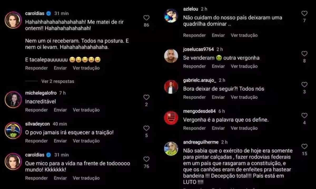Like the 'Que mico para a vida' comment
The width and height of the screenshot is (316, 189).
click(146, 159)
